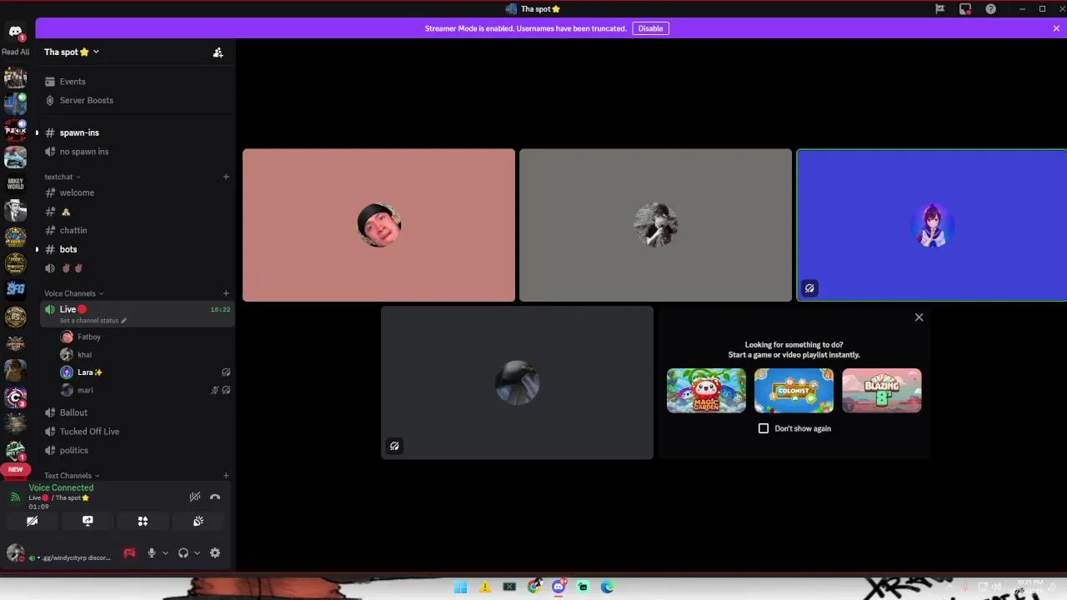This screenshot has width=1067, height=600.
Task: Deafen with the headphones icon
Action: [x=183, y=552]
